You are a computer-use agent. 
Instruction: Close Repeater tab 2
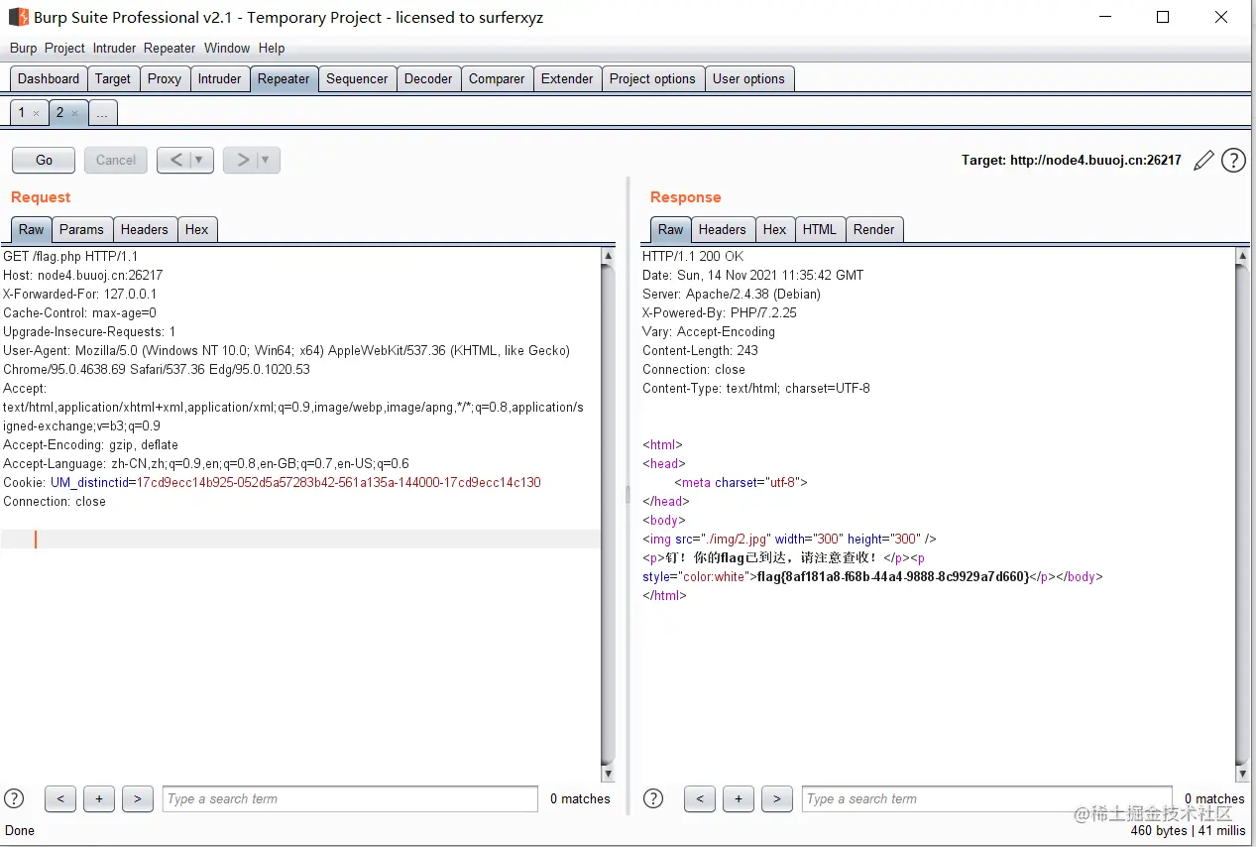[x=74, y=114]
